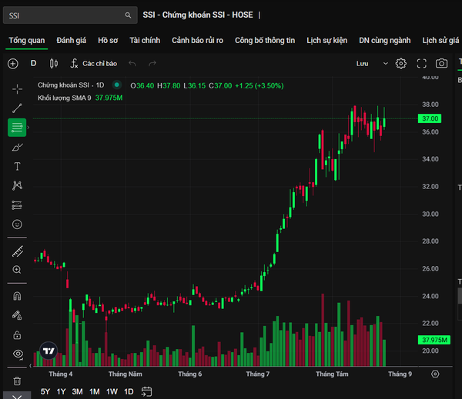This screenshot has height=399, width=462.
Task: Open the emoji icons tool
Action: (x=17, y=224)
